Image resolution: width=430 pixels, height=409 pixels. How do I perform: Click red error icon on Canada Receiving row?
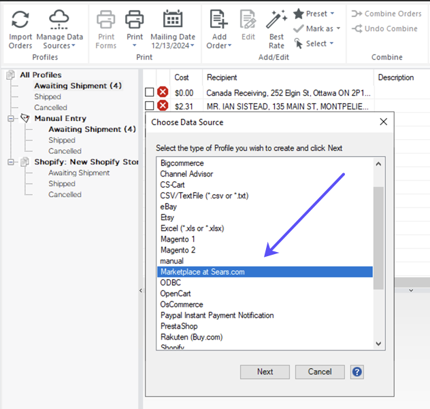click(x=163, y=92)
